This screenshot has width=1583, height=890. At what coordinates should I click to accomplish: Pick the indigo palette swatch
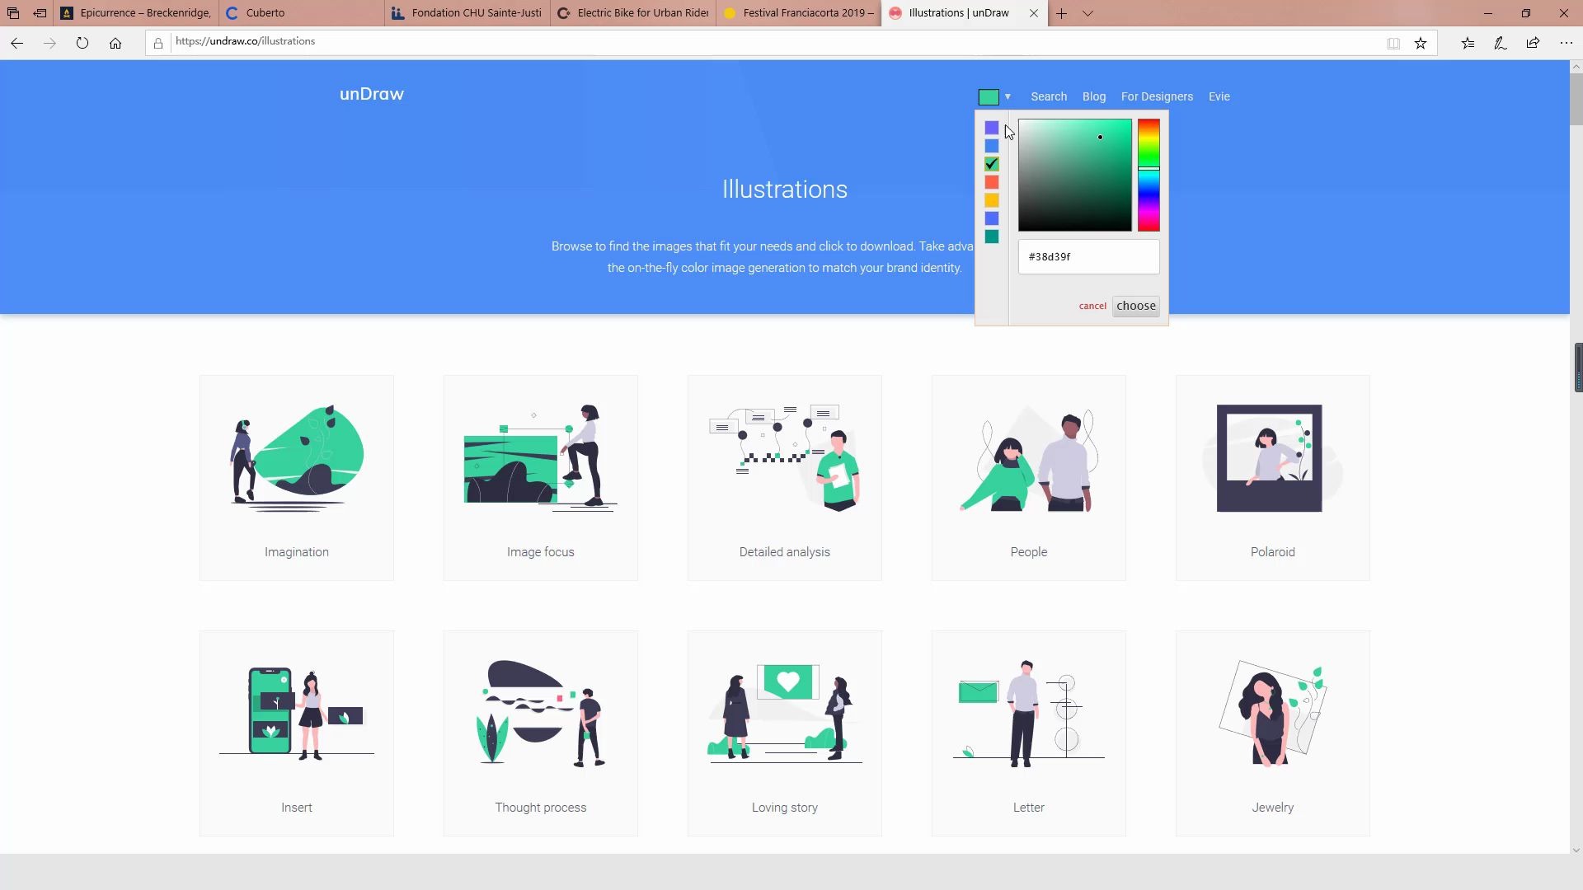(992, 218)
